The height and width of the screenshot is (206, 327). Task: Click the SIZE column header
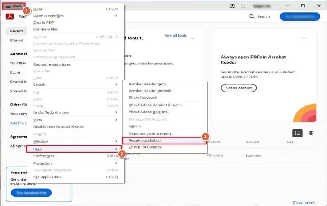[x=290, y=142]
